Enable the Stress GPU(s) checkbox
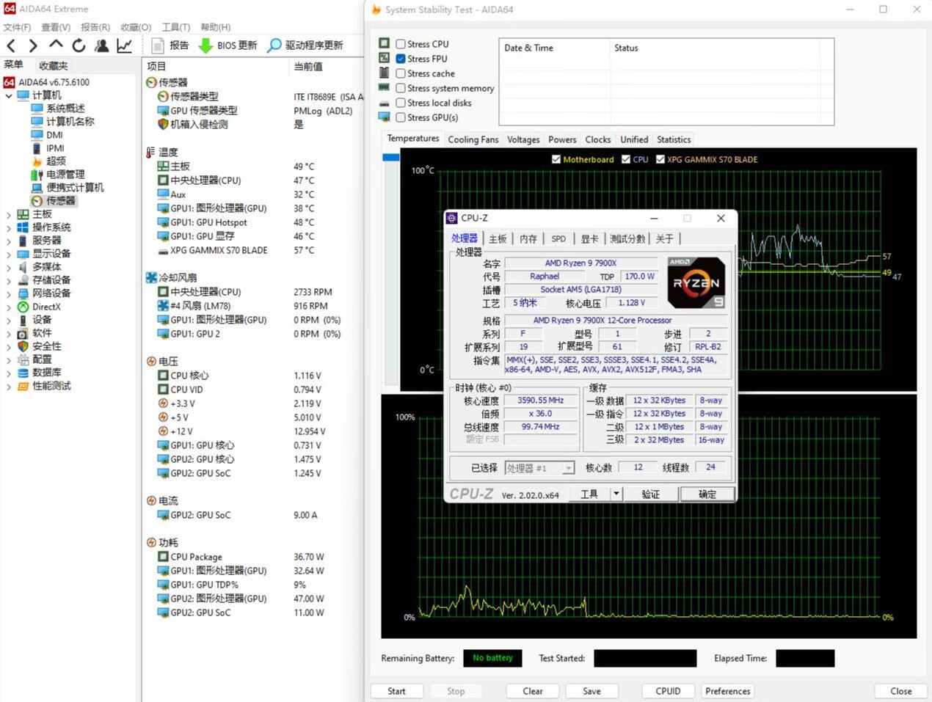932x702 pixels. [x=401, y=117]
